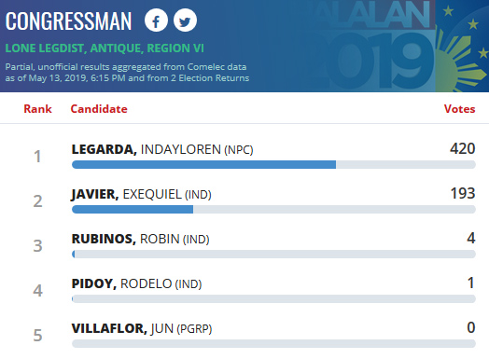Open Lone Legdist, Antique, Region VI link

pos(105,48)
